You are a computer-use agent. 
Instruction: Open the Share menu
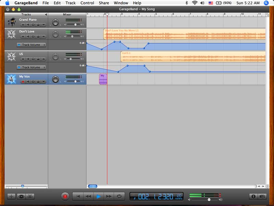[x=104, y=3]
